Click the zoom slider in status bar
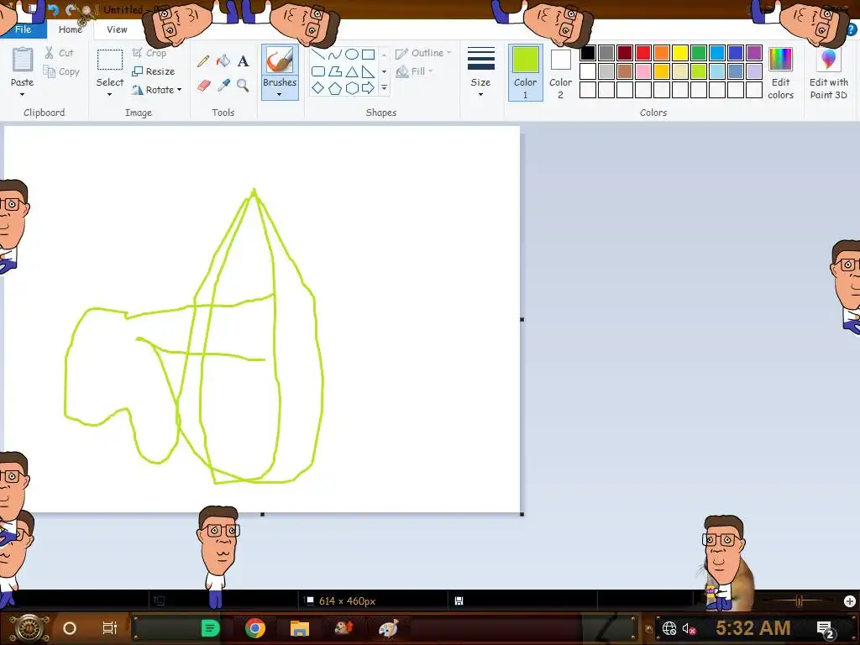Screen dimensions: 860x645 coord(799,601)
